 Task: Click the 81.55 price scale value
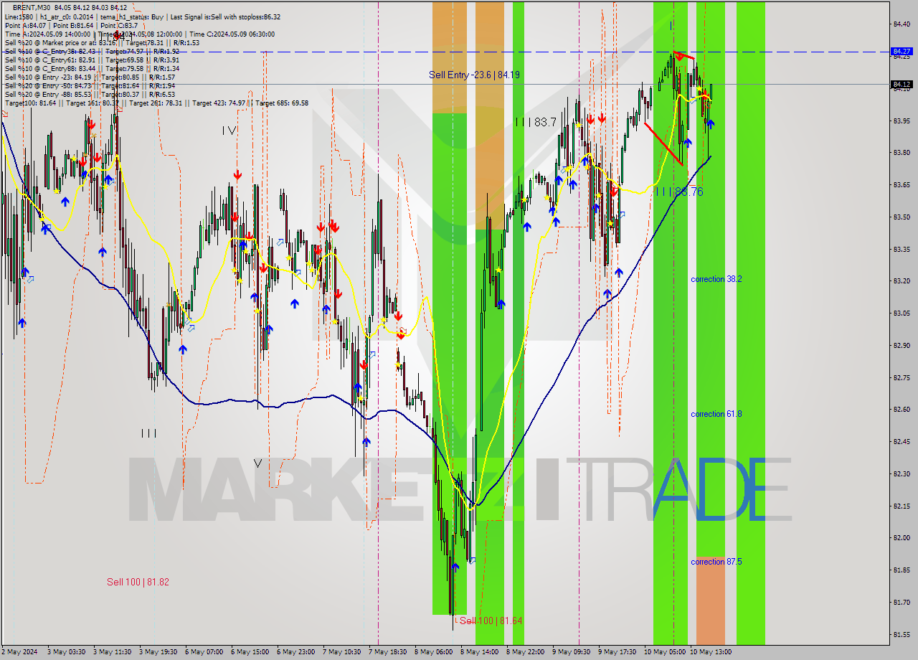click(902, 634)
